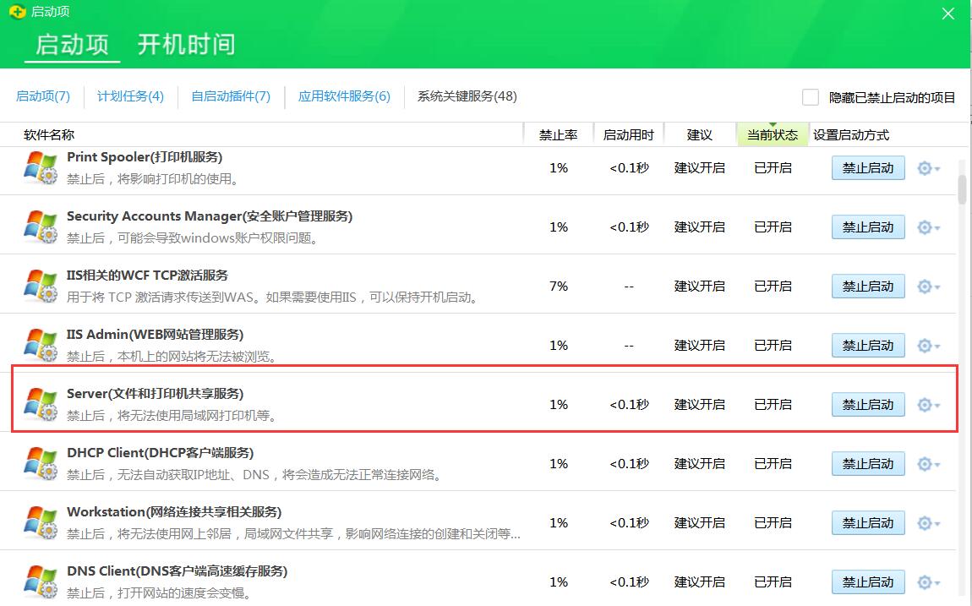The width and height of the screenshot is (972, 606).
Task: 点击计划任务(4)链接
Action: pyautogui.click(x=131, y=96)
